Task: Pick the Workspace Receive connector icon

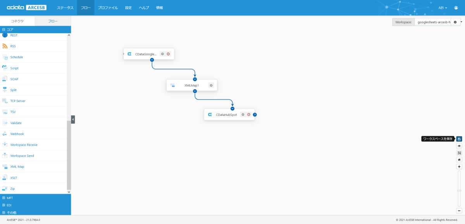Action: pos(5,145)
